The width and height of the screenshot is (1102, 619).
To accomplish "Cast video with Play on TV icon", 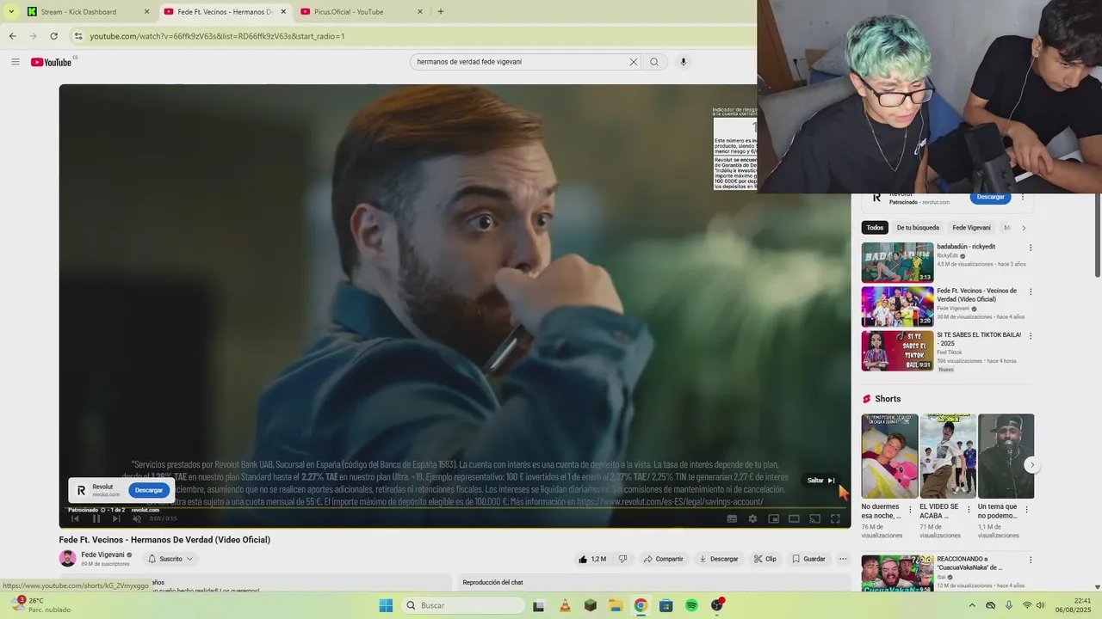I will tap(814, 518).
